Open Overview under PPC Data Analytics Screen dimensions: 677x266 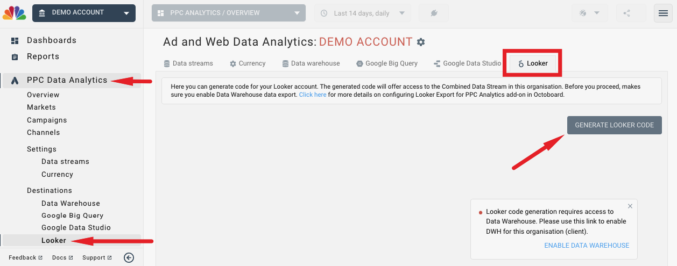[x=43, y=95]
